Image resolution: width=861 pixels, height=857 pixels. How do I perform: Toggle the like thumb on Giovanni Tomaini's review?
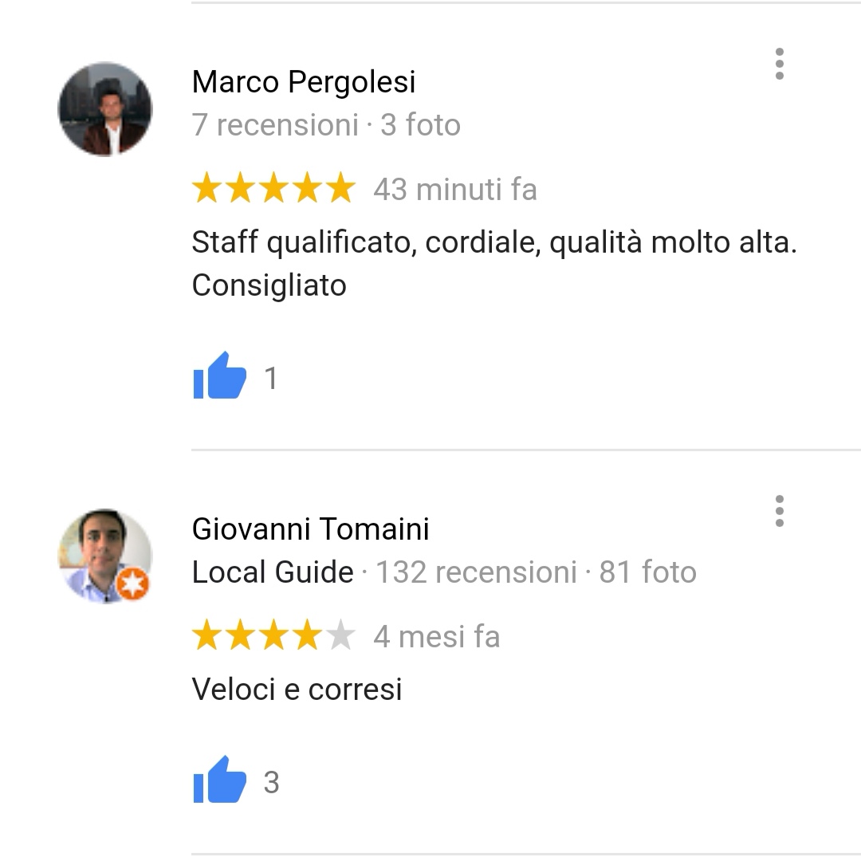pyautogui.click(x=220, y=780)
